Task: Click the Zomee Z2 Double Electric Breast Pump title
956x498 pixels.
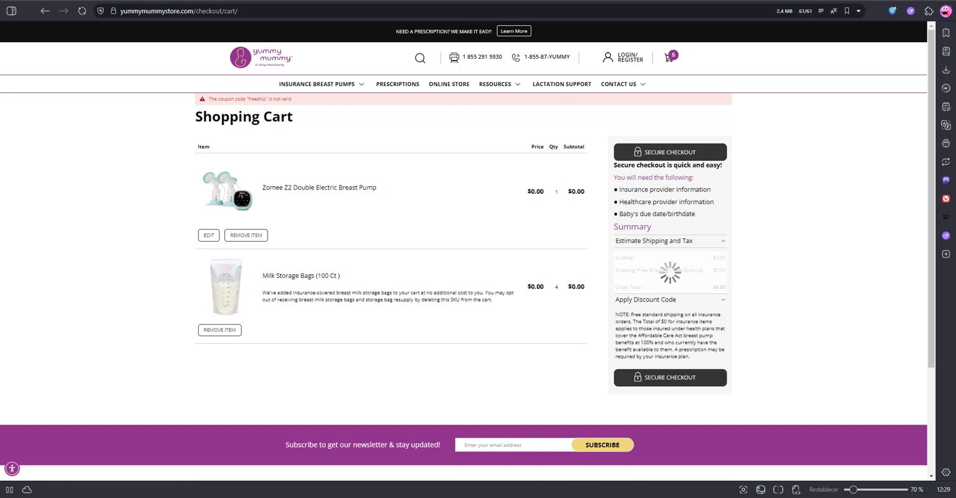Action: 319,187
